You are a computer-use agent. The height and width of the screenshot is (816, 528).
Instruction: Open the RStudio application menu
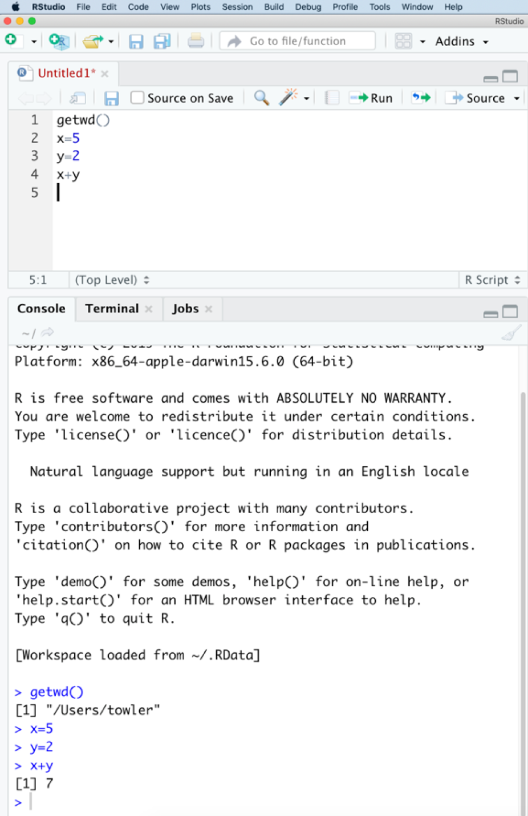click(48, 7)
